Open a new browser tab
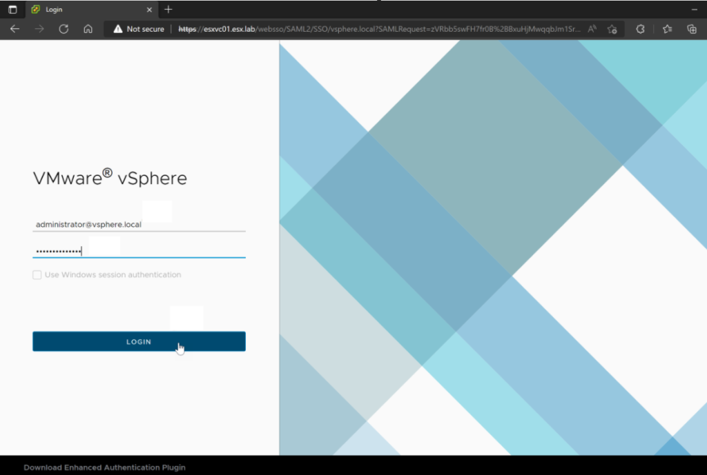 click(168, 10)
